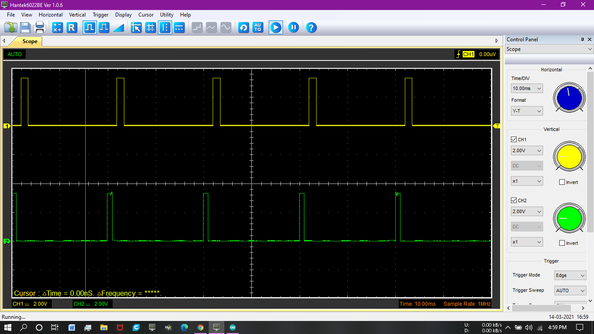Pause the acquisition with the pause icon
The height and width of the screenshot is (334, 594).
[x=294, y=27]
